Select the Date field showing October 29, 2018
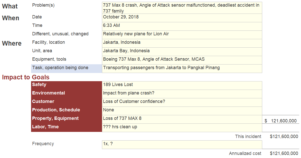The width and height of the screenshot is (301, 158). click(182, 17)
